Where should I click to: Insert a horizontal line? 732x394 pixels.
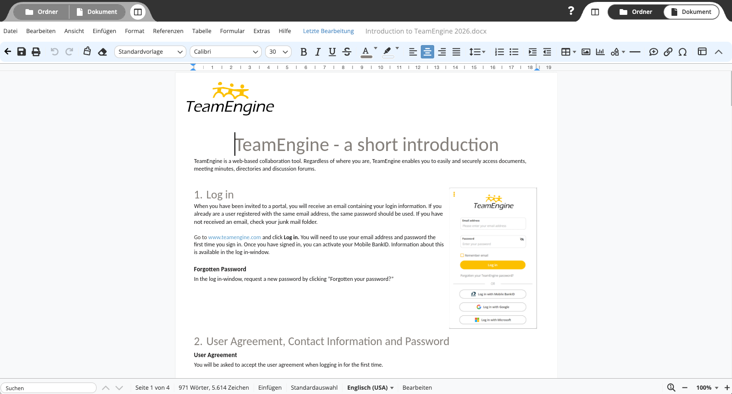[x=635, y=52]
